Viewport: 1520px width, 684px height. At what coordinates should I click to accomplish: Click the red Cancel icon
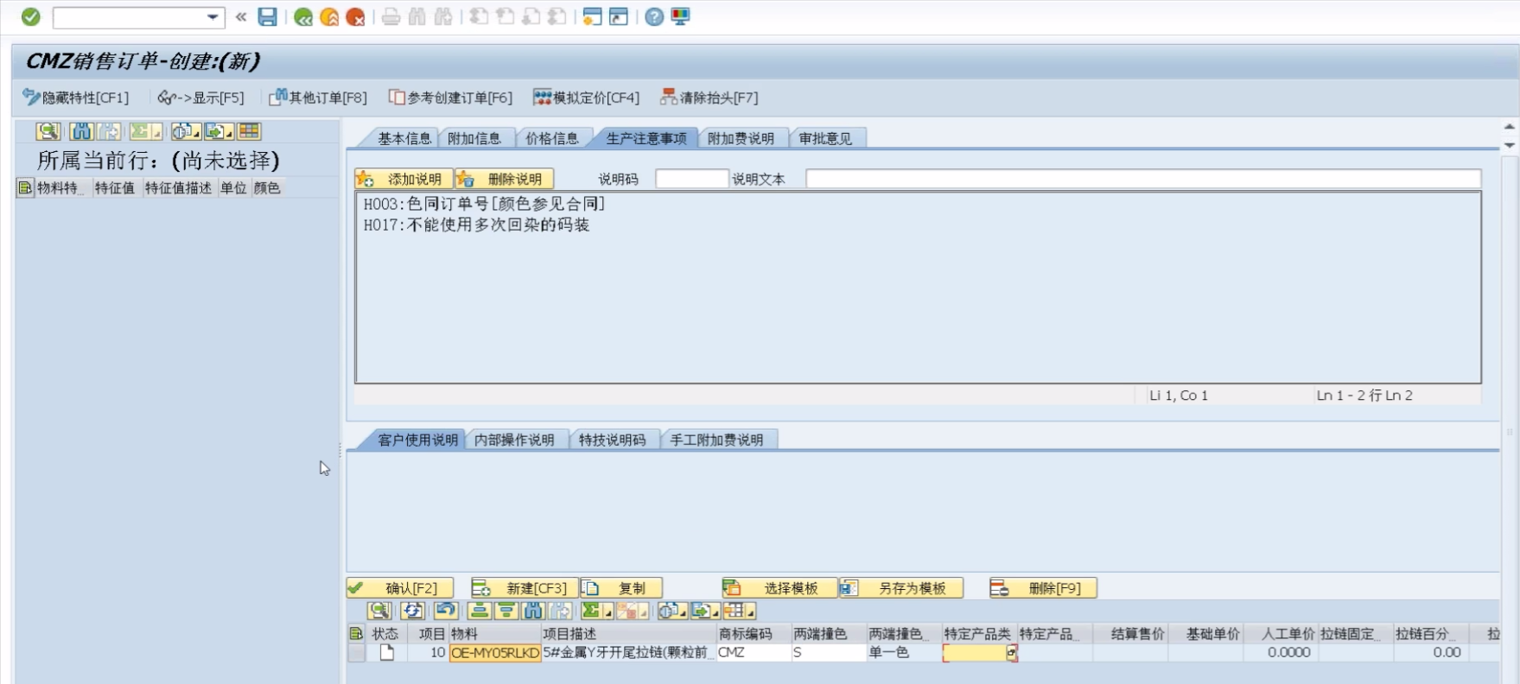[355, 16]
